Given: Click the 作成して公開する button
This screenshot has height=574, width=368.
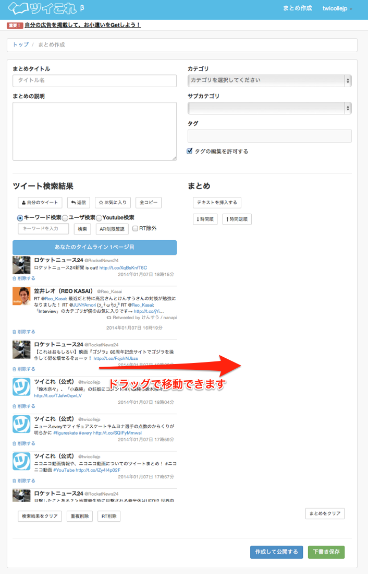Looking at the screenshot, I should click(277, 552).
